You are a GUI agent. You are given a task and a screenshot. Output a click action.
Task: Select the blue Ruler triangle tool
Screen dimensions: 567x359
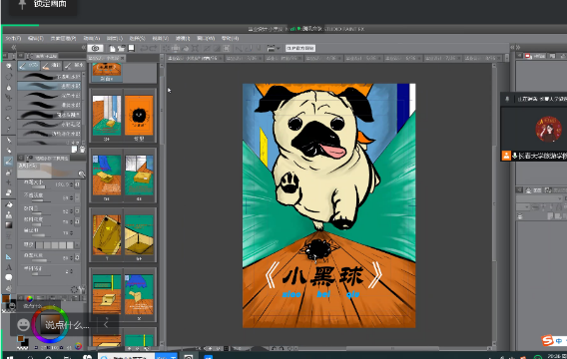point(9,257)
